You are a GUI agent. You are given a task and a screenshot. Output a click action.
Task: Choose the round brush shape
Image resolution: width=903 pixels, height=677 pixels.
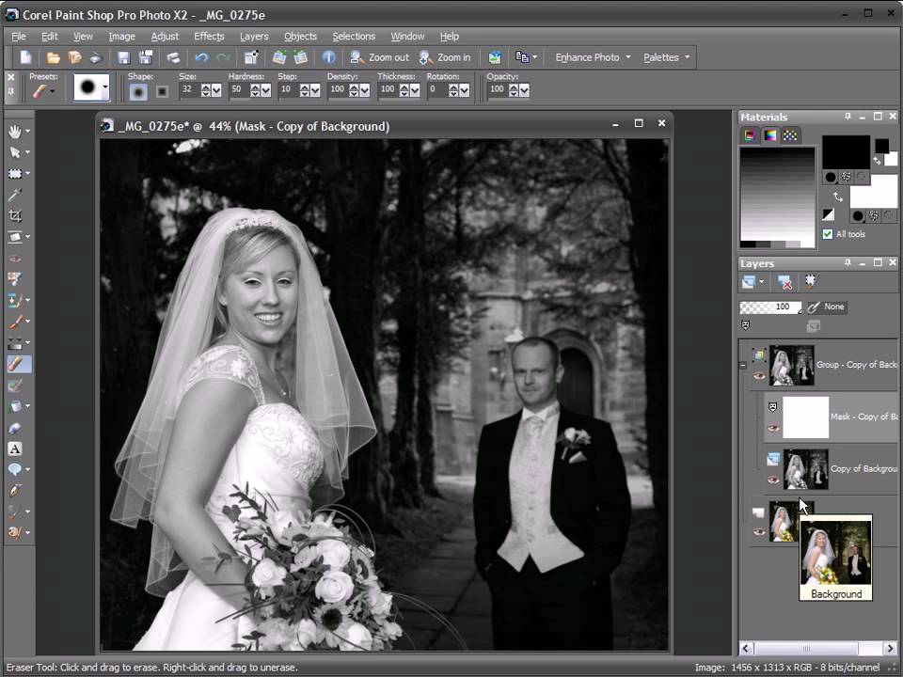tap(138, 91)
